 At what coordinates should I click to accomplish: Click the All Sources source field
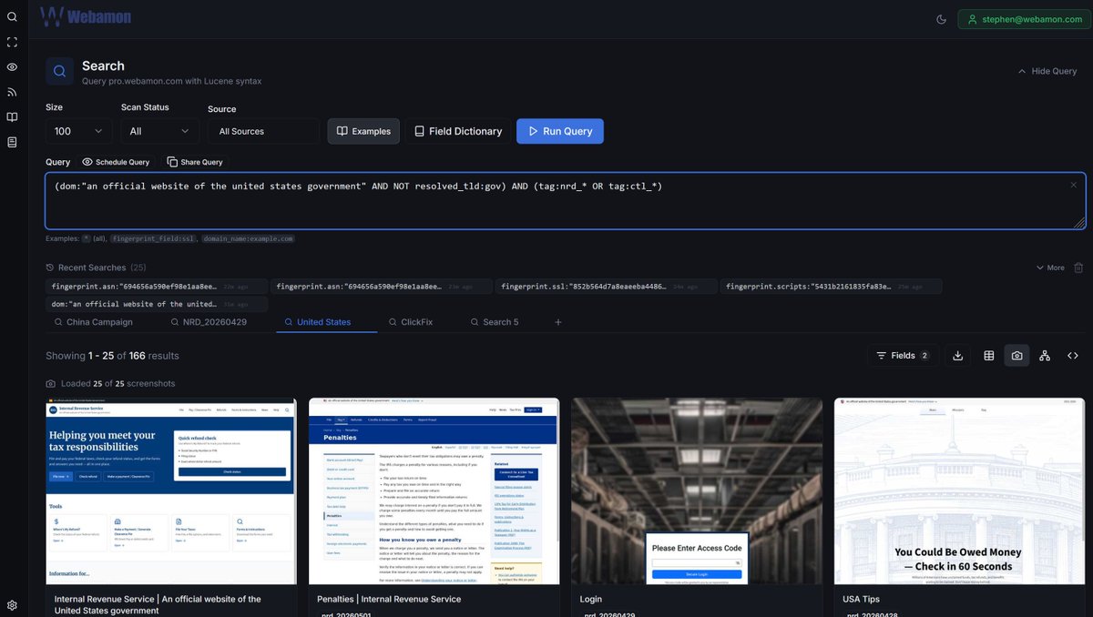click(263, 131)
